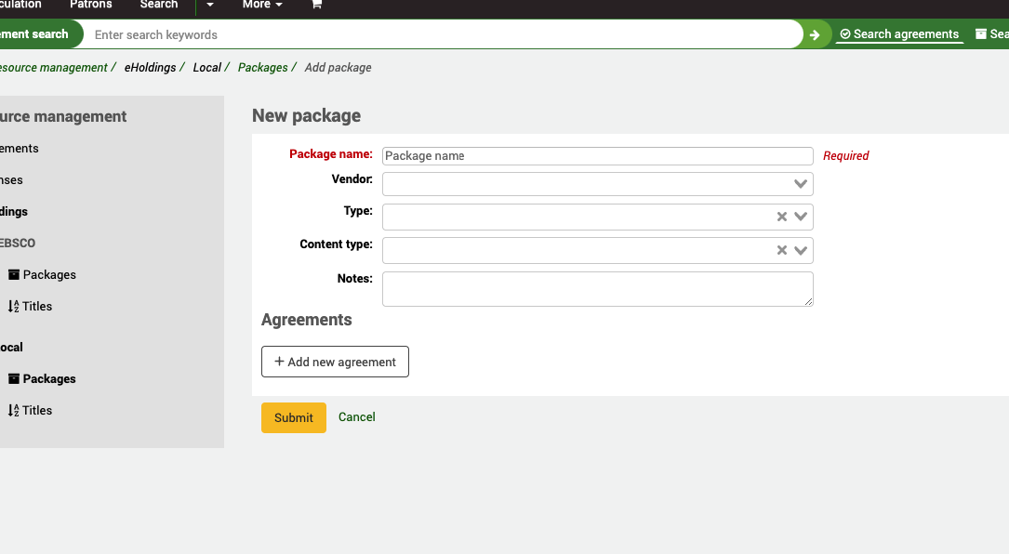Open the Content type dropdown
The image size is (1009, 554).
800,250
